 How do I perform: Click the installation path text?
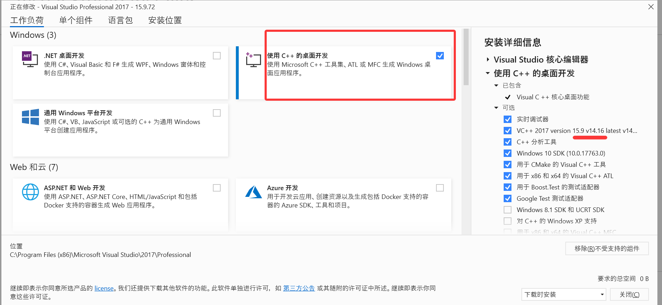[x=100, y=255]
